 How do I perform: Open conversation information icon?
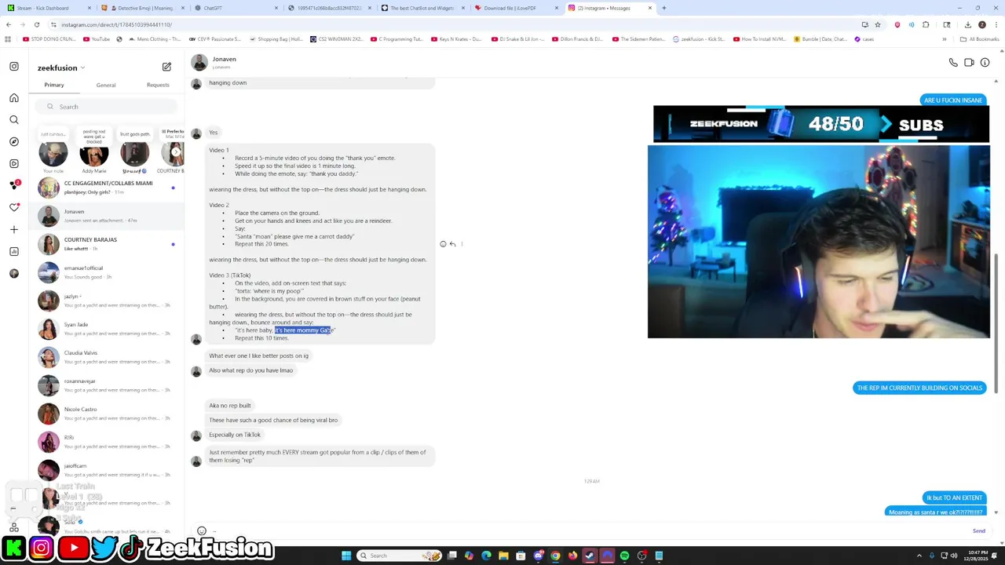point(985,63)
